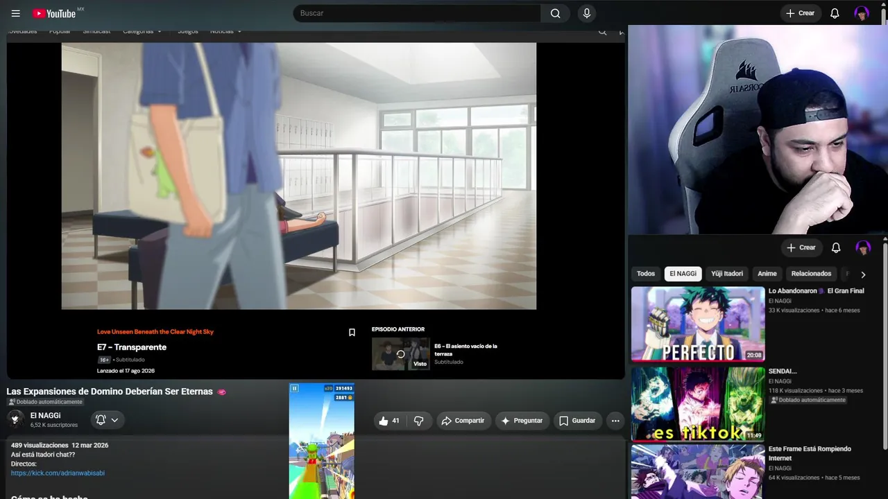Open the account avatar in the top bar
This screenshot has width=888, height=499.
pos(862,13)
